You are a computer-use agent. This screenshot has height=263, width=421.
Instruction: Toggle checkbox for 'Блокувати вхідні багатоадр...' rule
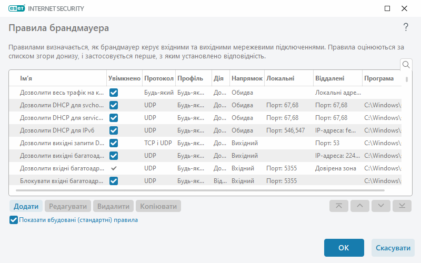[114, 181]
